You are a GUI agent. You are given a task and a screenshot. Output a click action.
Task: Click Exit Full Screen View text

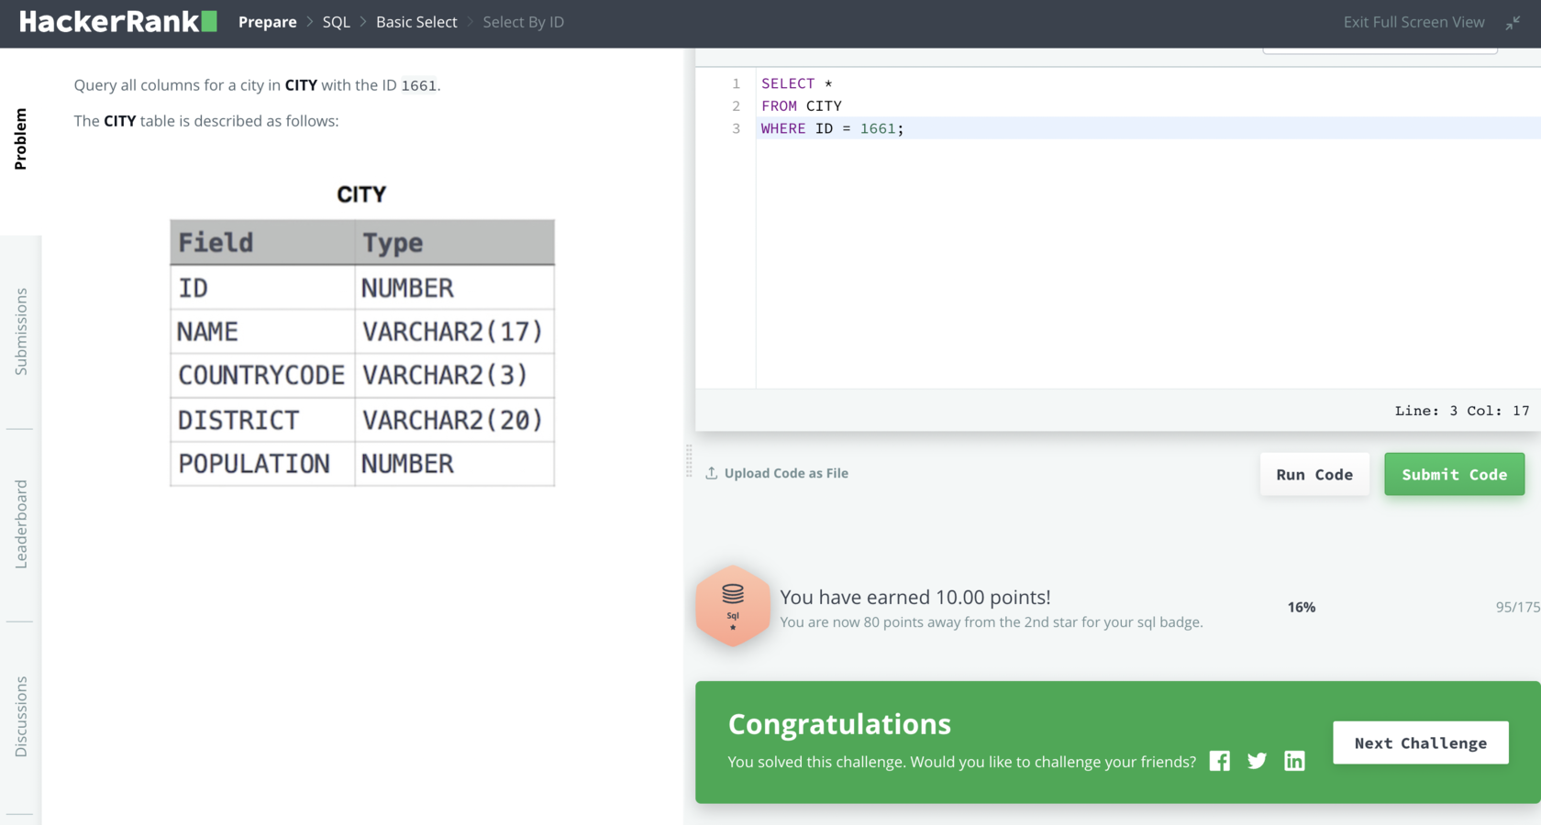point(1414,22)
